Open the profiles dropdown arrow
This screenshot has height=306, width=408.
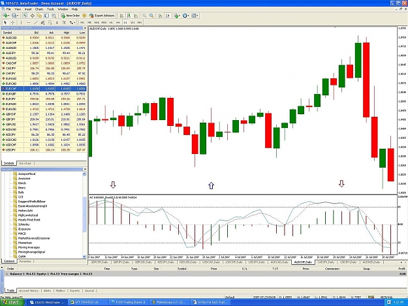18,16
